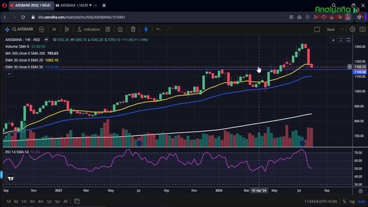The width and height of the screenshot is (368, 207).
Task: Set range to 3m
Action: click(x=32, y=201)
